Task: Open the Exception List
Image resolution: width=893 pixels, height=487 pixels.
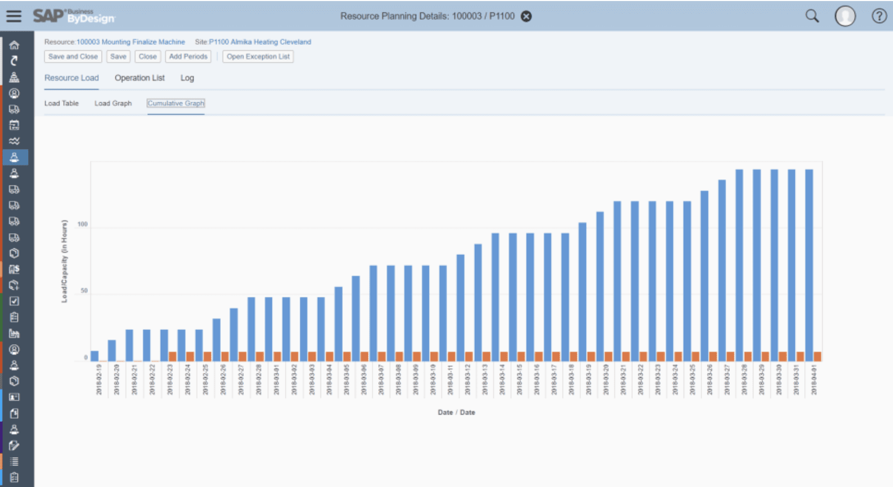Action: click(257, 57)
